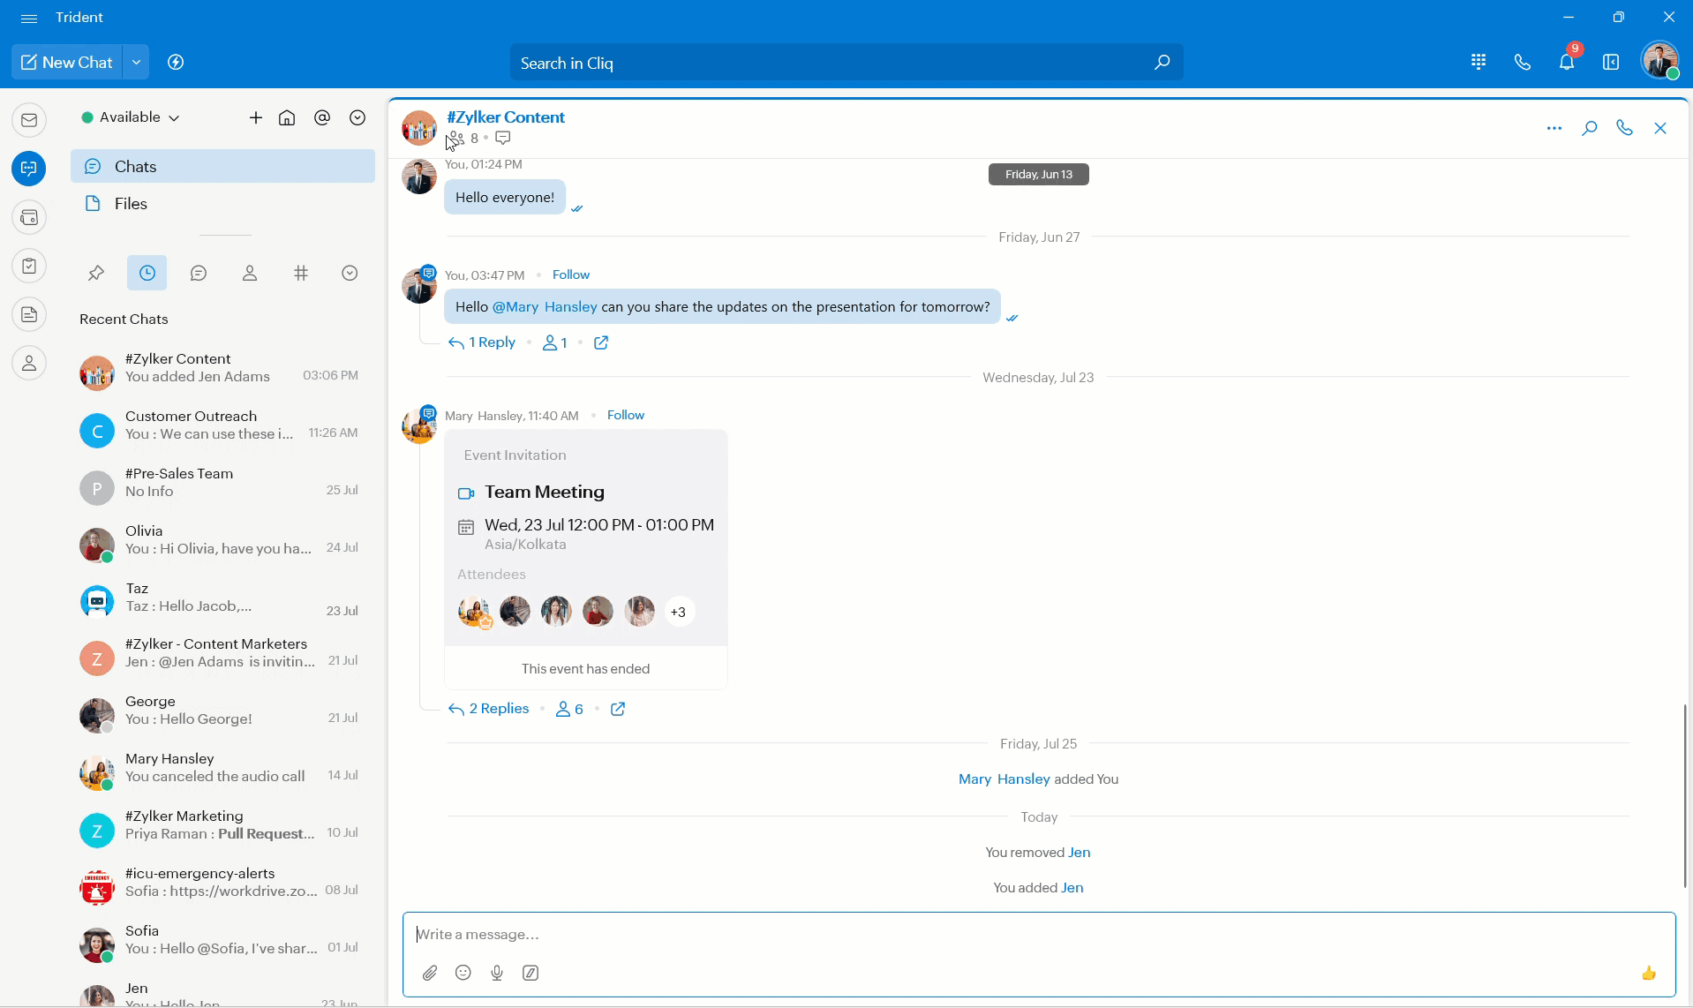
Task: Open the 1 Reply thread link
Action: (482, 342)
